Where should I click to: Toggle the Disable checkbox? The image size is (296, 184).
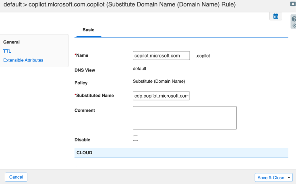(x=135, y=138)
